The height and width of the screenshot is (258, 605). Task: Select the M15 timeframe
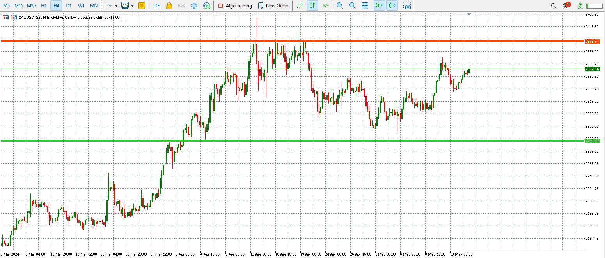[x=19, y=6]
